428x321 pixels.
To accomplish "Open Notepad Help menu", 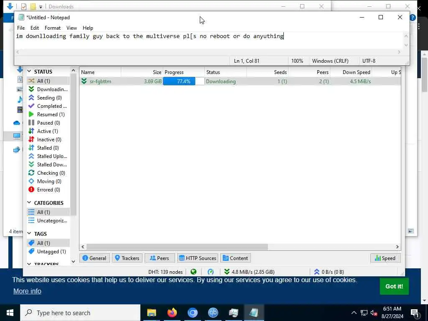I will pos(88,28).
